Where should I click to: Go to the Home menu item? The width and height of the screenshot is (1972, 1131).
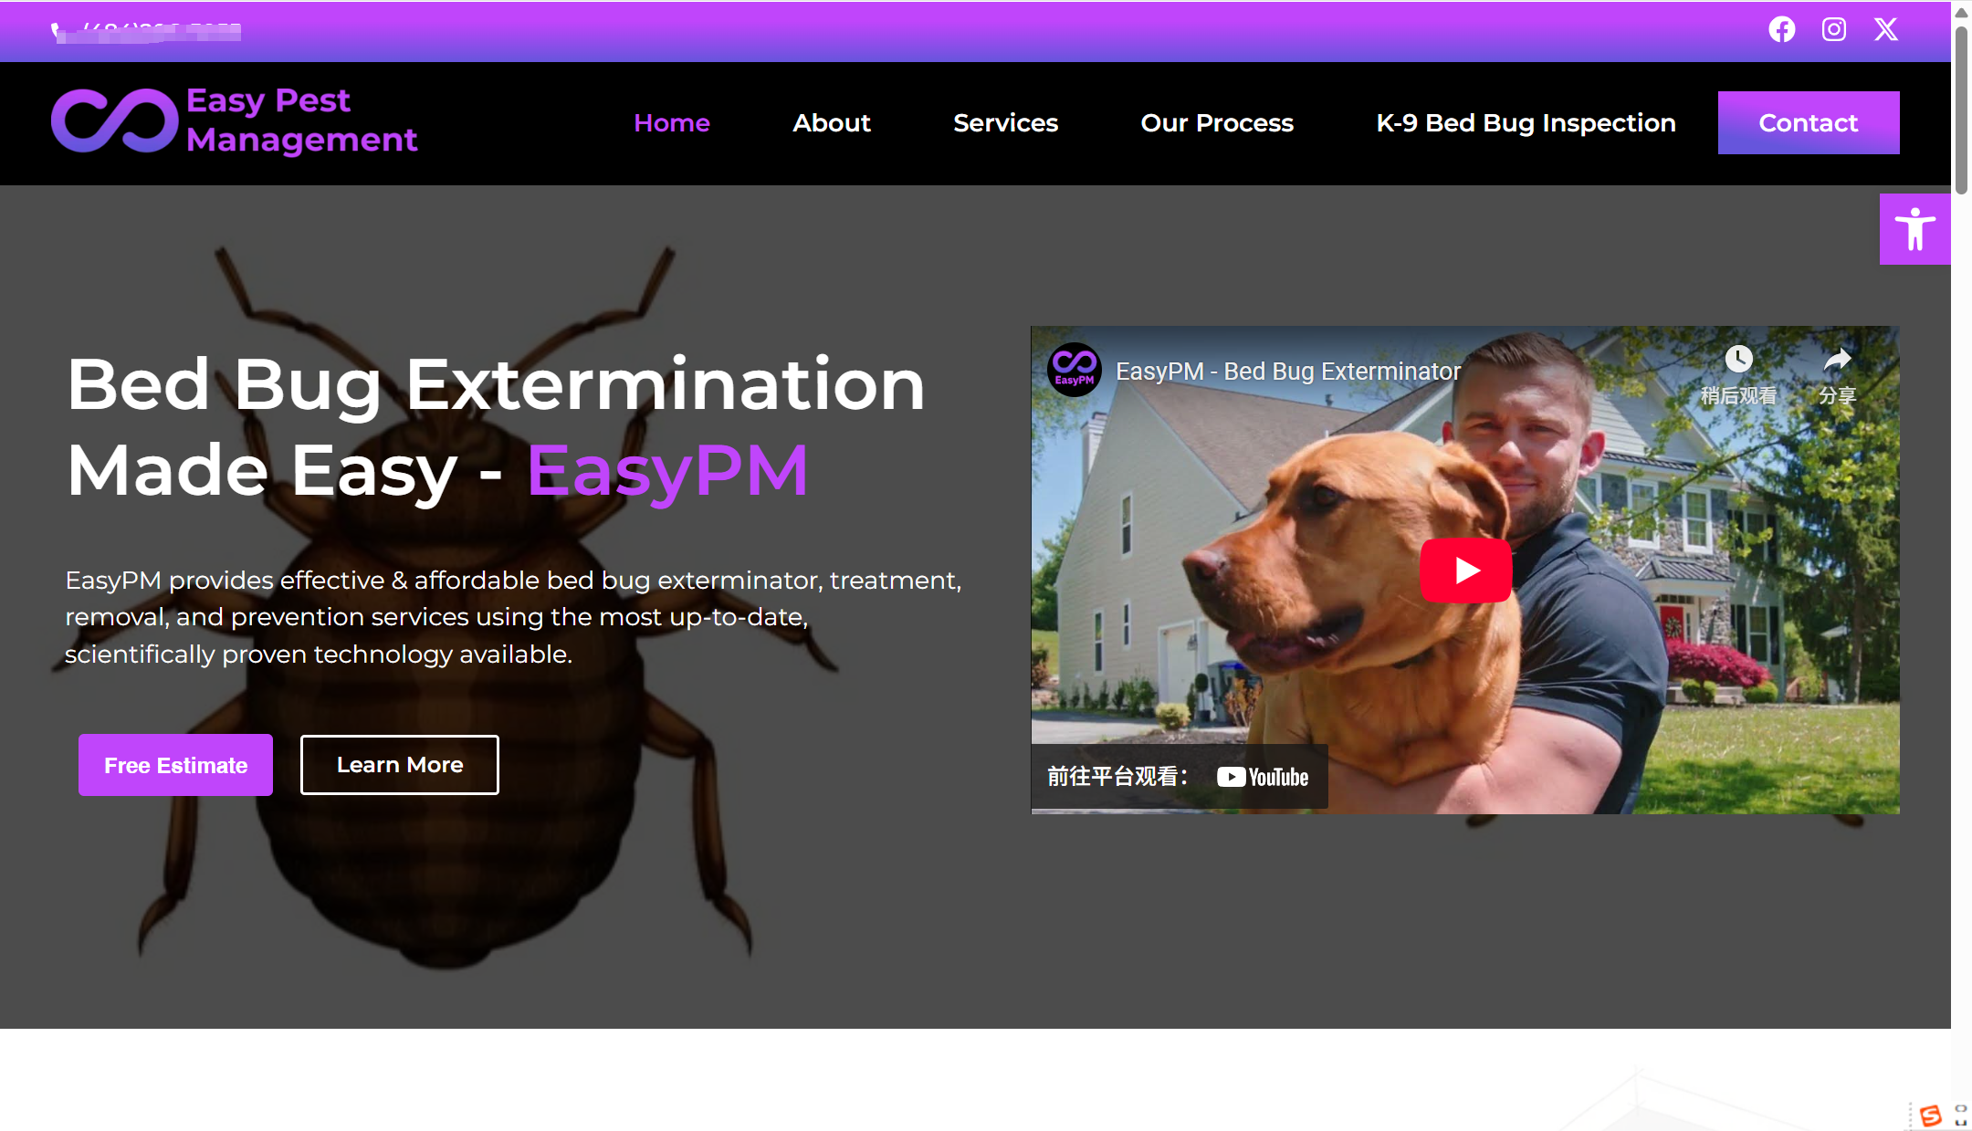671,123
